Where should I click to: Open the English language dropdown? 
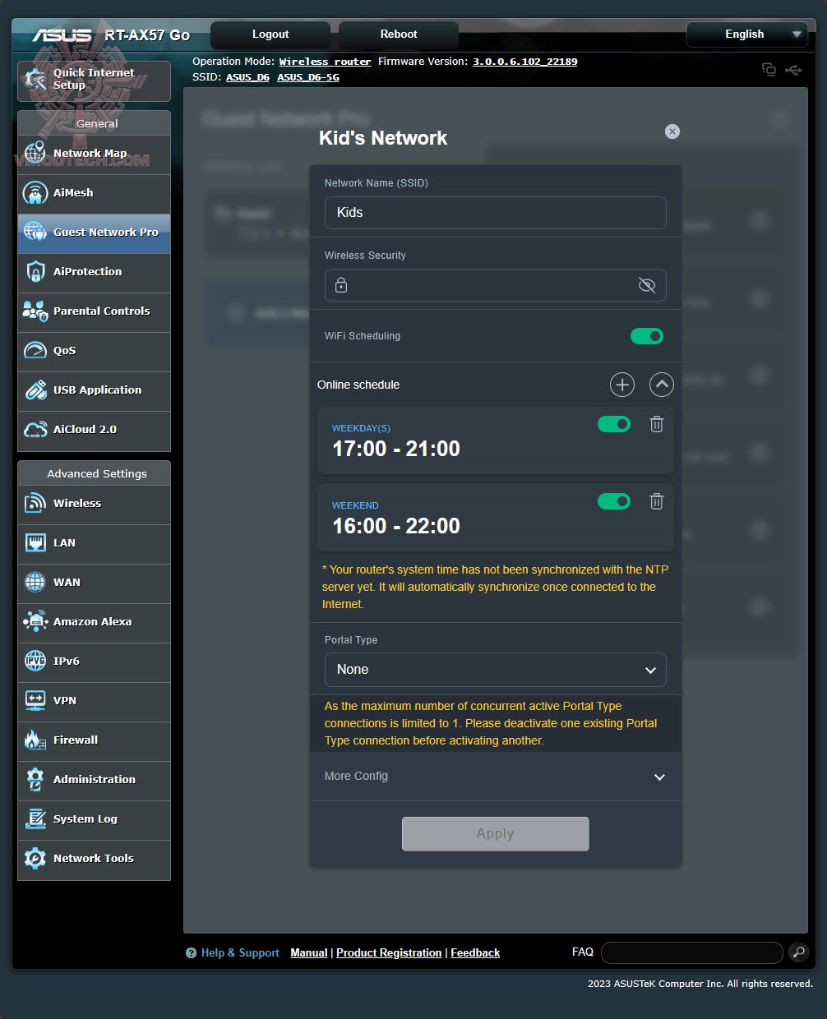(x=746, y=35)
